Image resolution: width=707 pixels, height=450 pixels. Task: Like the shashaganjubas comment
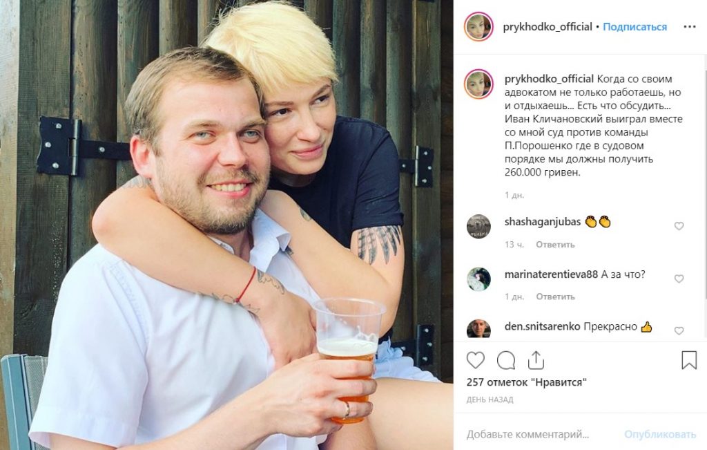[679, 226]
